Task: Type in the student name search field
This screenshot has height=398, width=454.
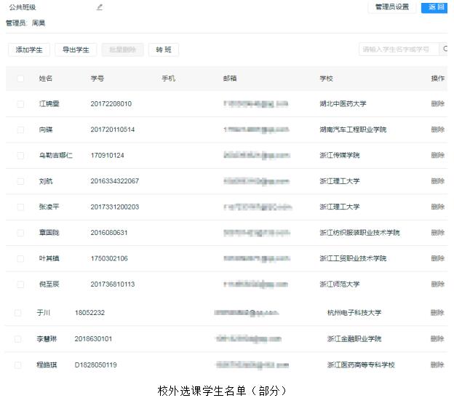Action: [399, 49]
